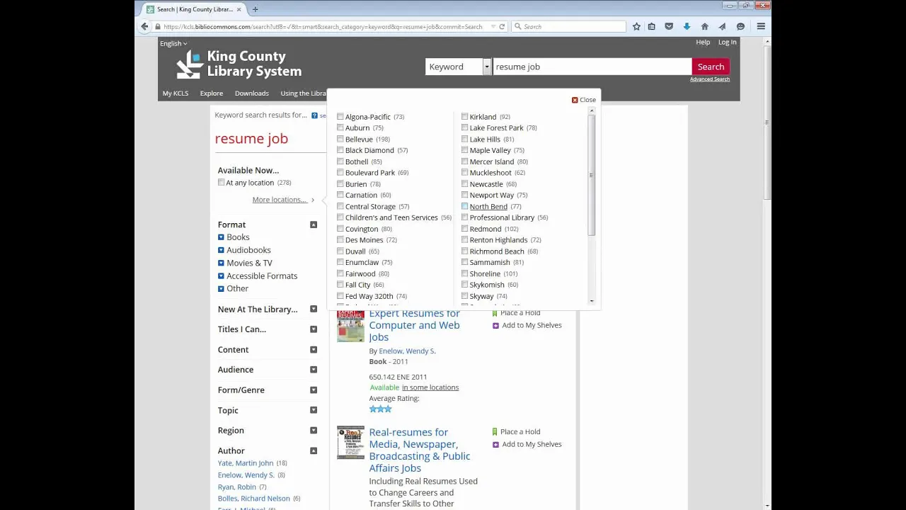This screenshot has height=510, width=906.
Task: Open the English language dropdown
Action: pyautogui.click(x=173, y=43)
